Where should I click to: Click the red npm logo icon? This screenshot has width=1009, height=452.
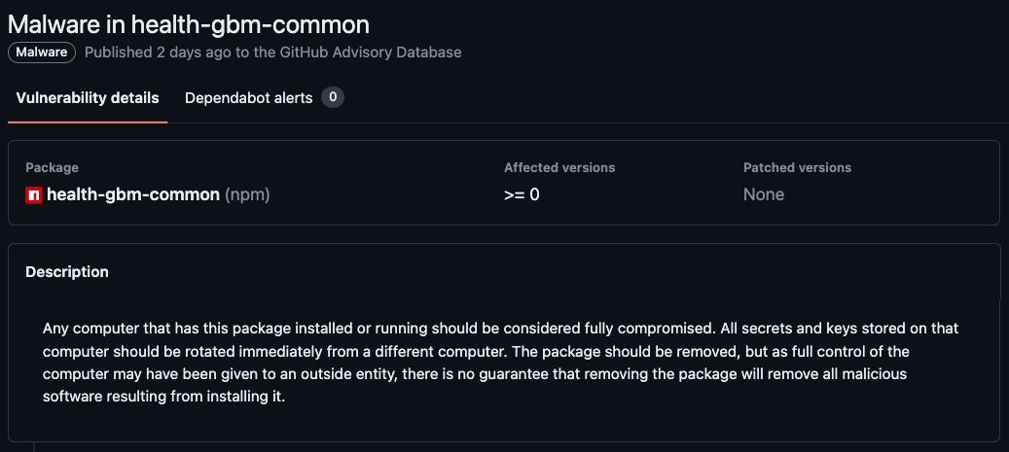click(34, 195)
